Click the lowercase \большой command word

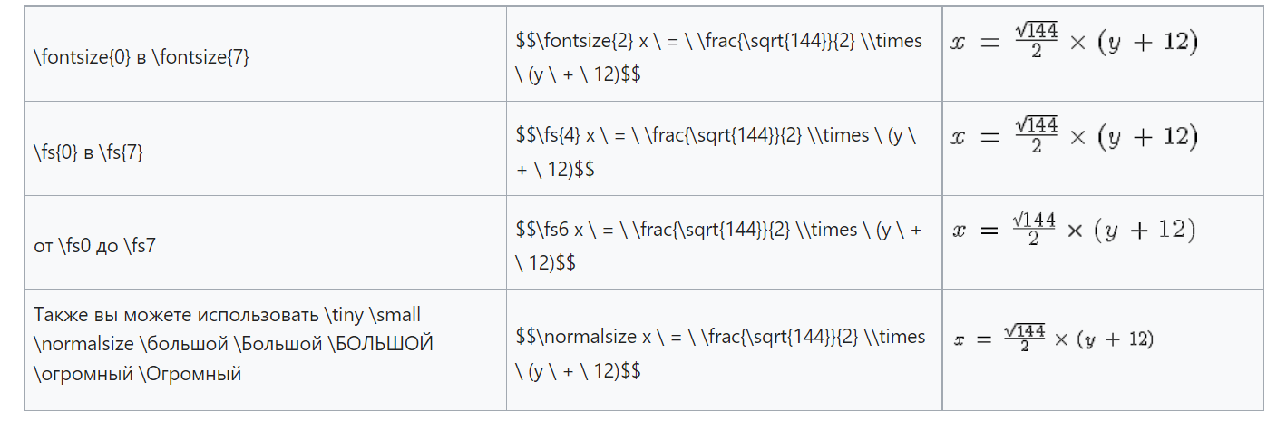pos(179,344)
